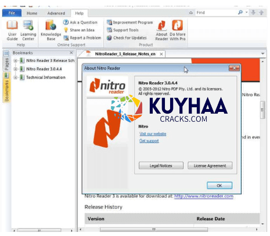Click Report a Problem
The height and width of the screenshot is (236, 270).
point(82,38)
